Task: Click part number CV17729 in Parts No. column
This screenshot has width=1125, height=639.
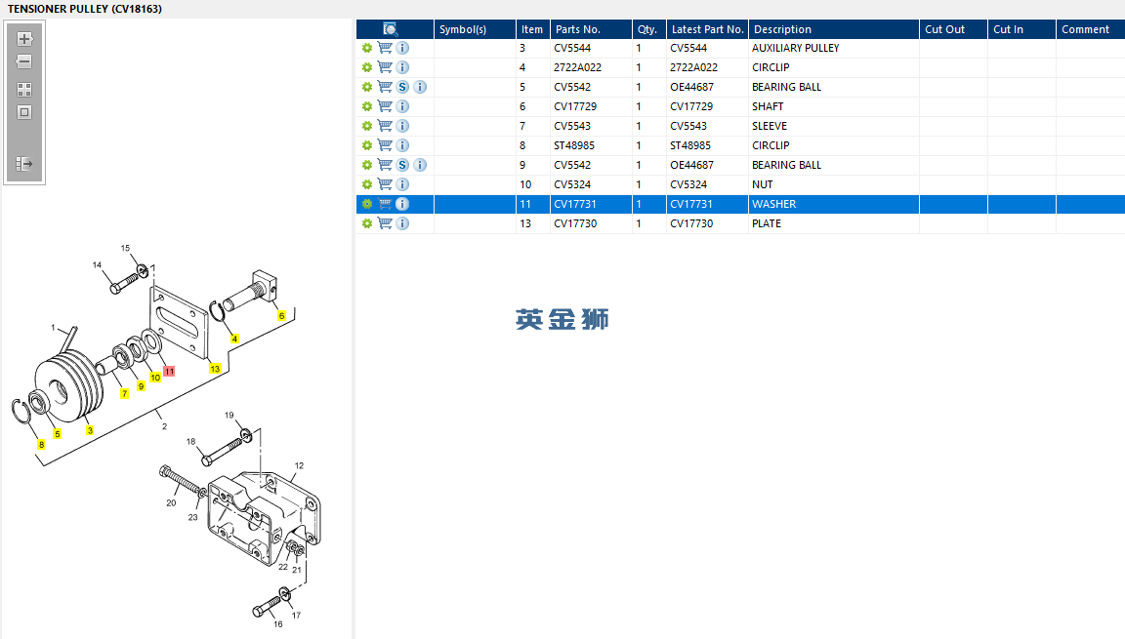Action: [x=575, y=106]
